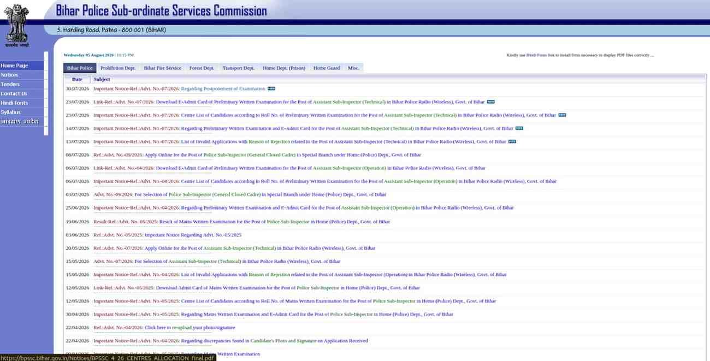Open Apply Online for Assistant Sub-Inspector (Technical)
Viewport: 710px width, 361px height.
[234, 248]
